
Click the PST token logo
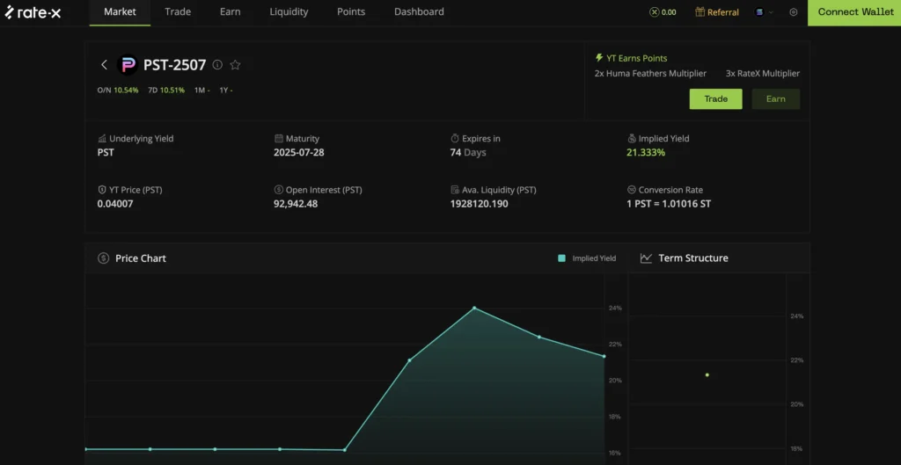127,65
